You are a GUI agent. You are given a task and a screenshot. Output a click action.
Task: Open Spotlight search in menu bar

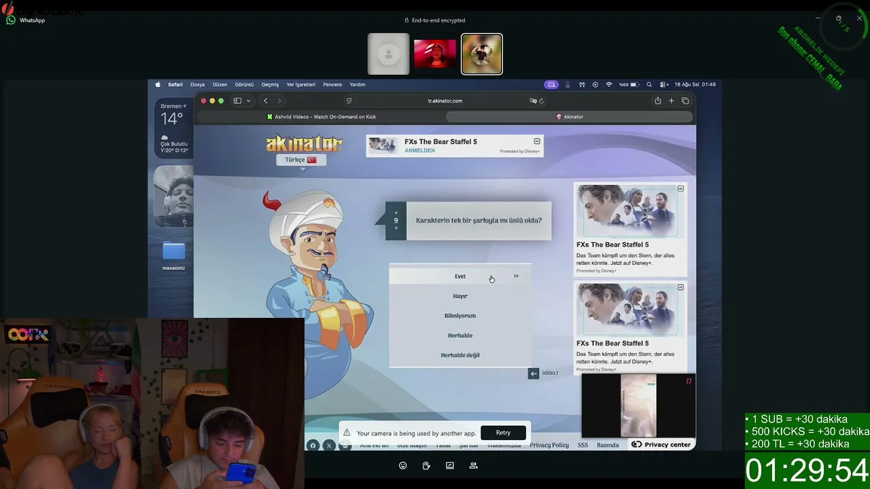[x=649, y=85]
